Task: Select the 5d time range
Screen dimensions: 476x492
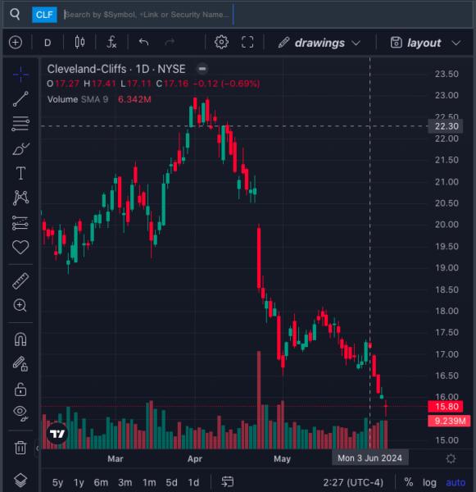Action: click(x=171, y=482)
